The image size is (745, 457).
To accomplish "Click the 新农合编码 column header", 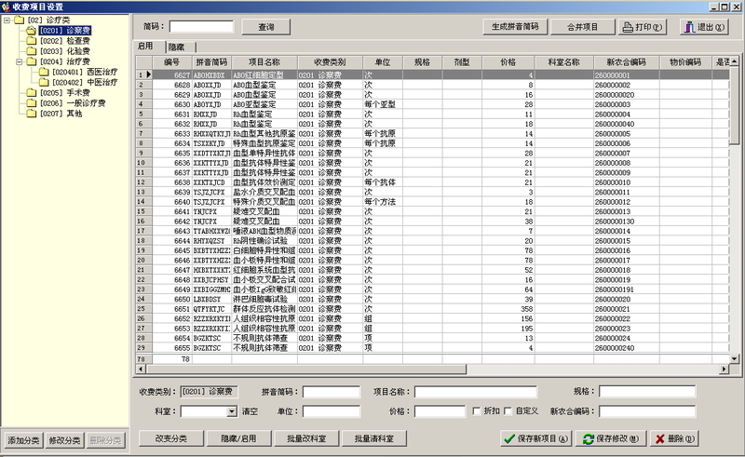I will (626, 62).
